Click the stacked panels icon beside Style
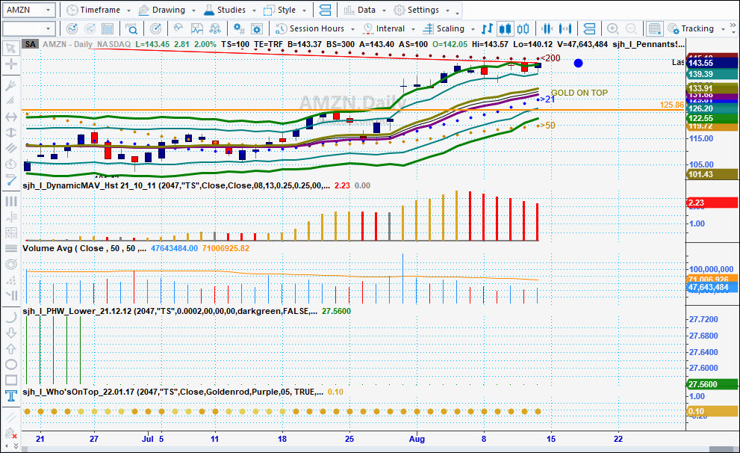The image size is (740, 453). tap(325, 10)
